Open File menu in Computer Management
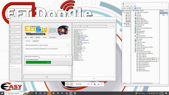This screenshot has width=169, height=95. (124, 6)
